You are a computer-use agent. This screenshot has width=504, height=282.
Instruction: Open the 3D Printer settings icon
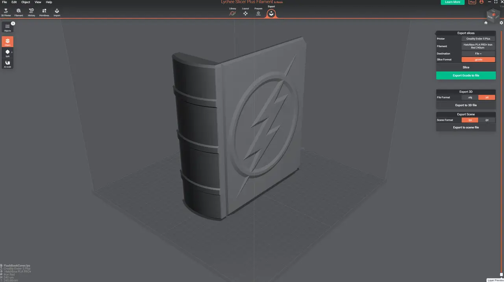pos(6,12)
